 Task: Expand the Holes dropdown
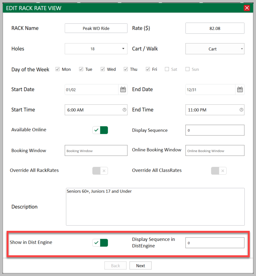96,49
